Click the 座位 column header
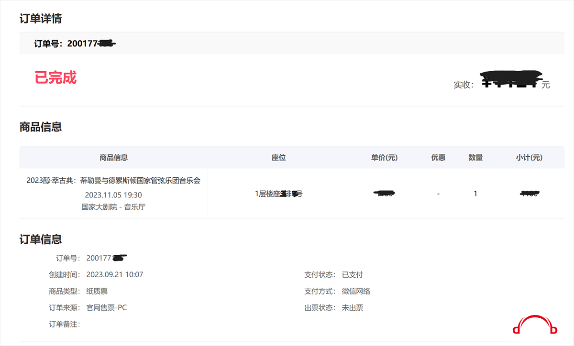This screenshot has width=574, height=346. pyautogui.click(x=279, y=157)
